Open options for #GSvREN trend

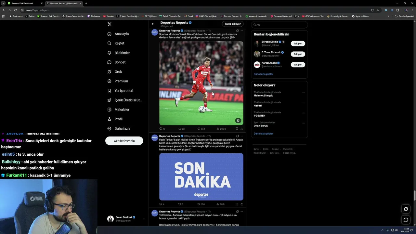(304, 113)
